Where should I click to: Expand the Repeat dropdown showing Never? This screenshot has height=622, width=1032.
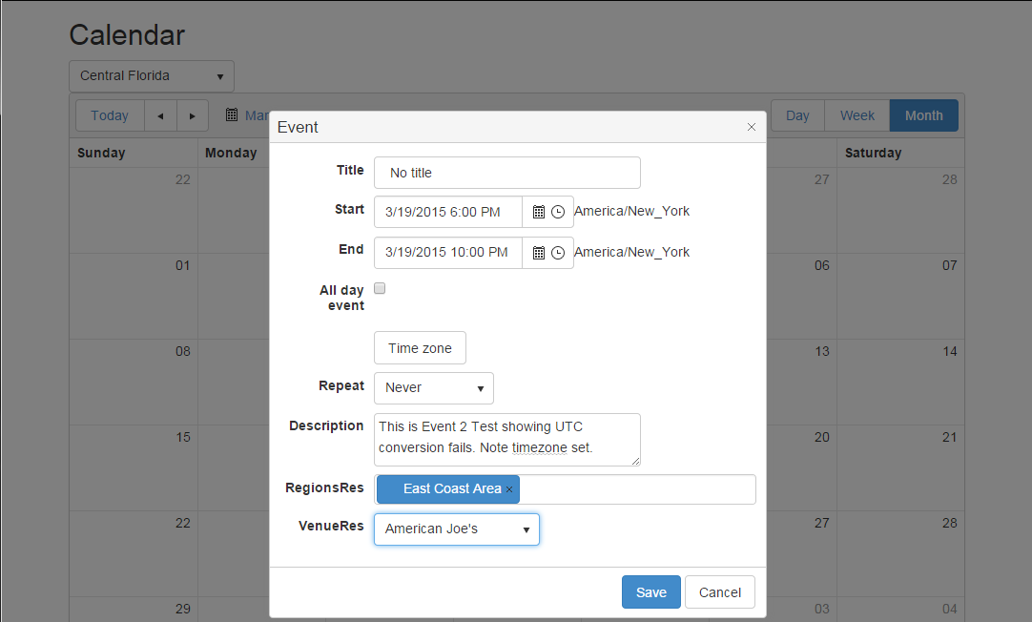[x=434, y=388]
